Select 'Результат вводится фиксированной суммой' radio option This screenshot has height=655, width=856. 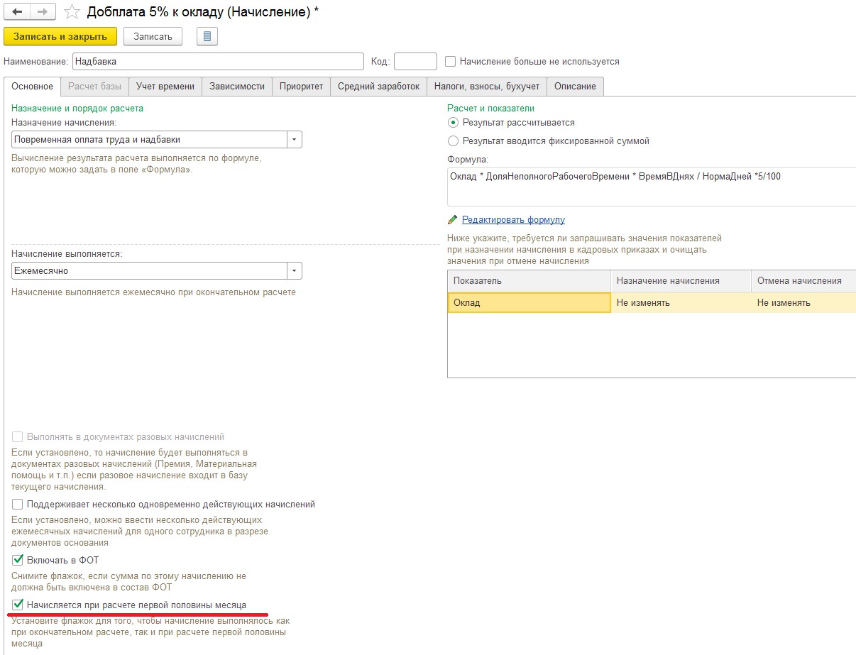454,141
